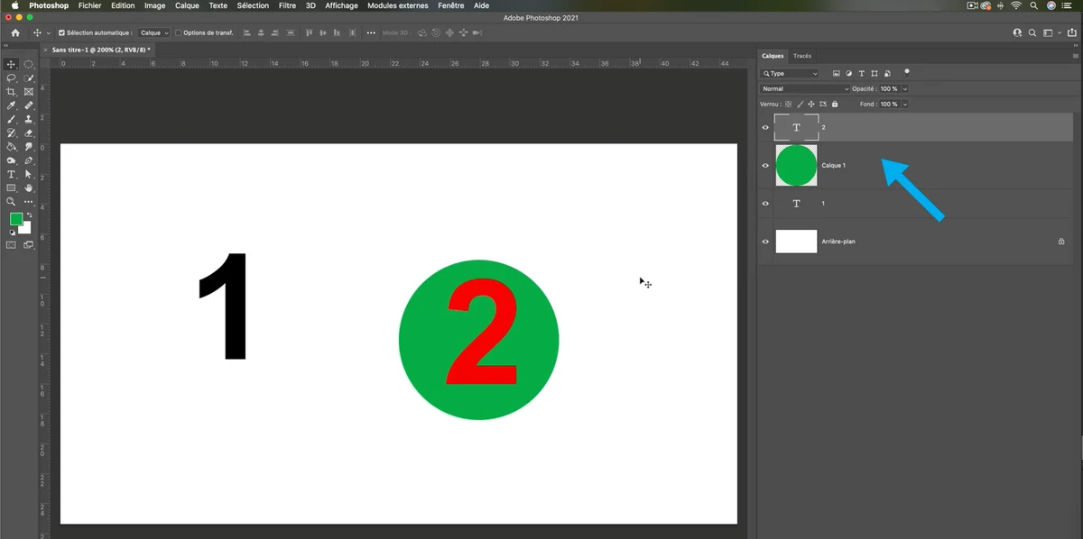Filter layers by pixel layer icon
This screenshot has width=1083, height=539.
click(x=837, y=73)
